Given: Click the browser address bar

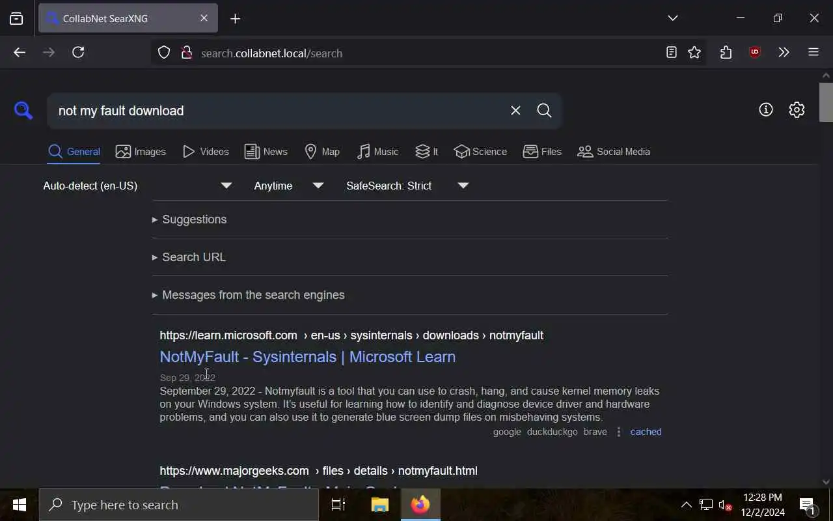Looking at the screenshot, I should pos(430,53).
